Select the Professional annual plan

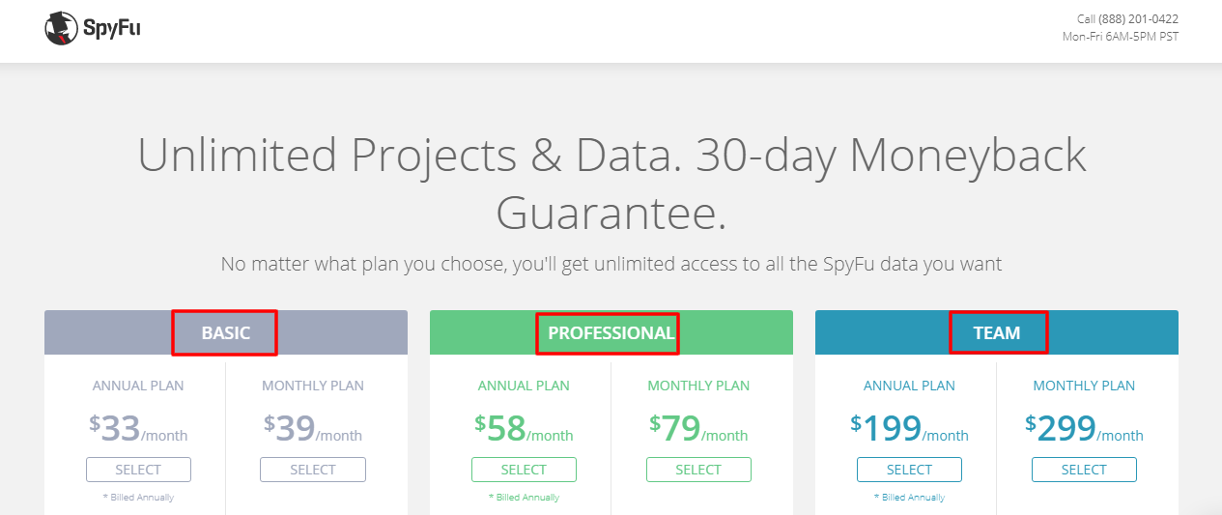(524, 470)
